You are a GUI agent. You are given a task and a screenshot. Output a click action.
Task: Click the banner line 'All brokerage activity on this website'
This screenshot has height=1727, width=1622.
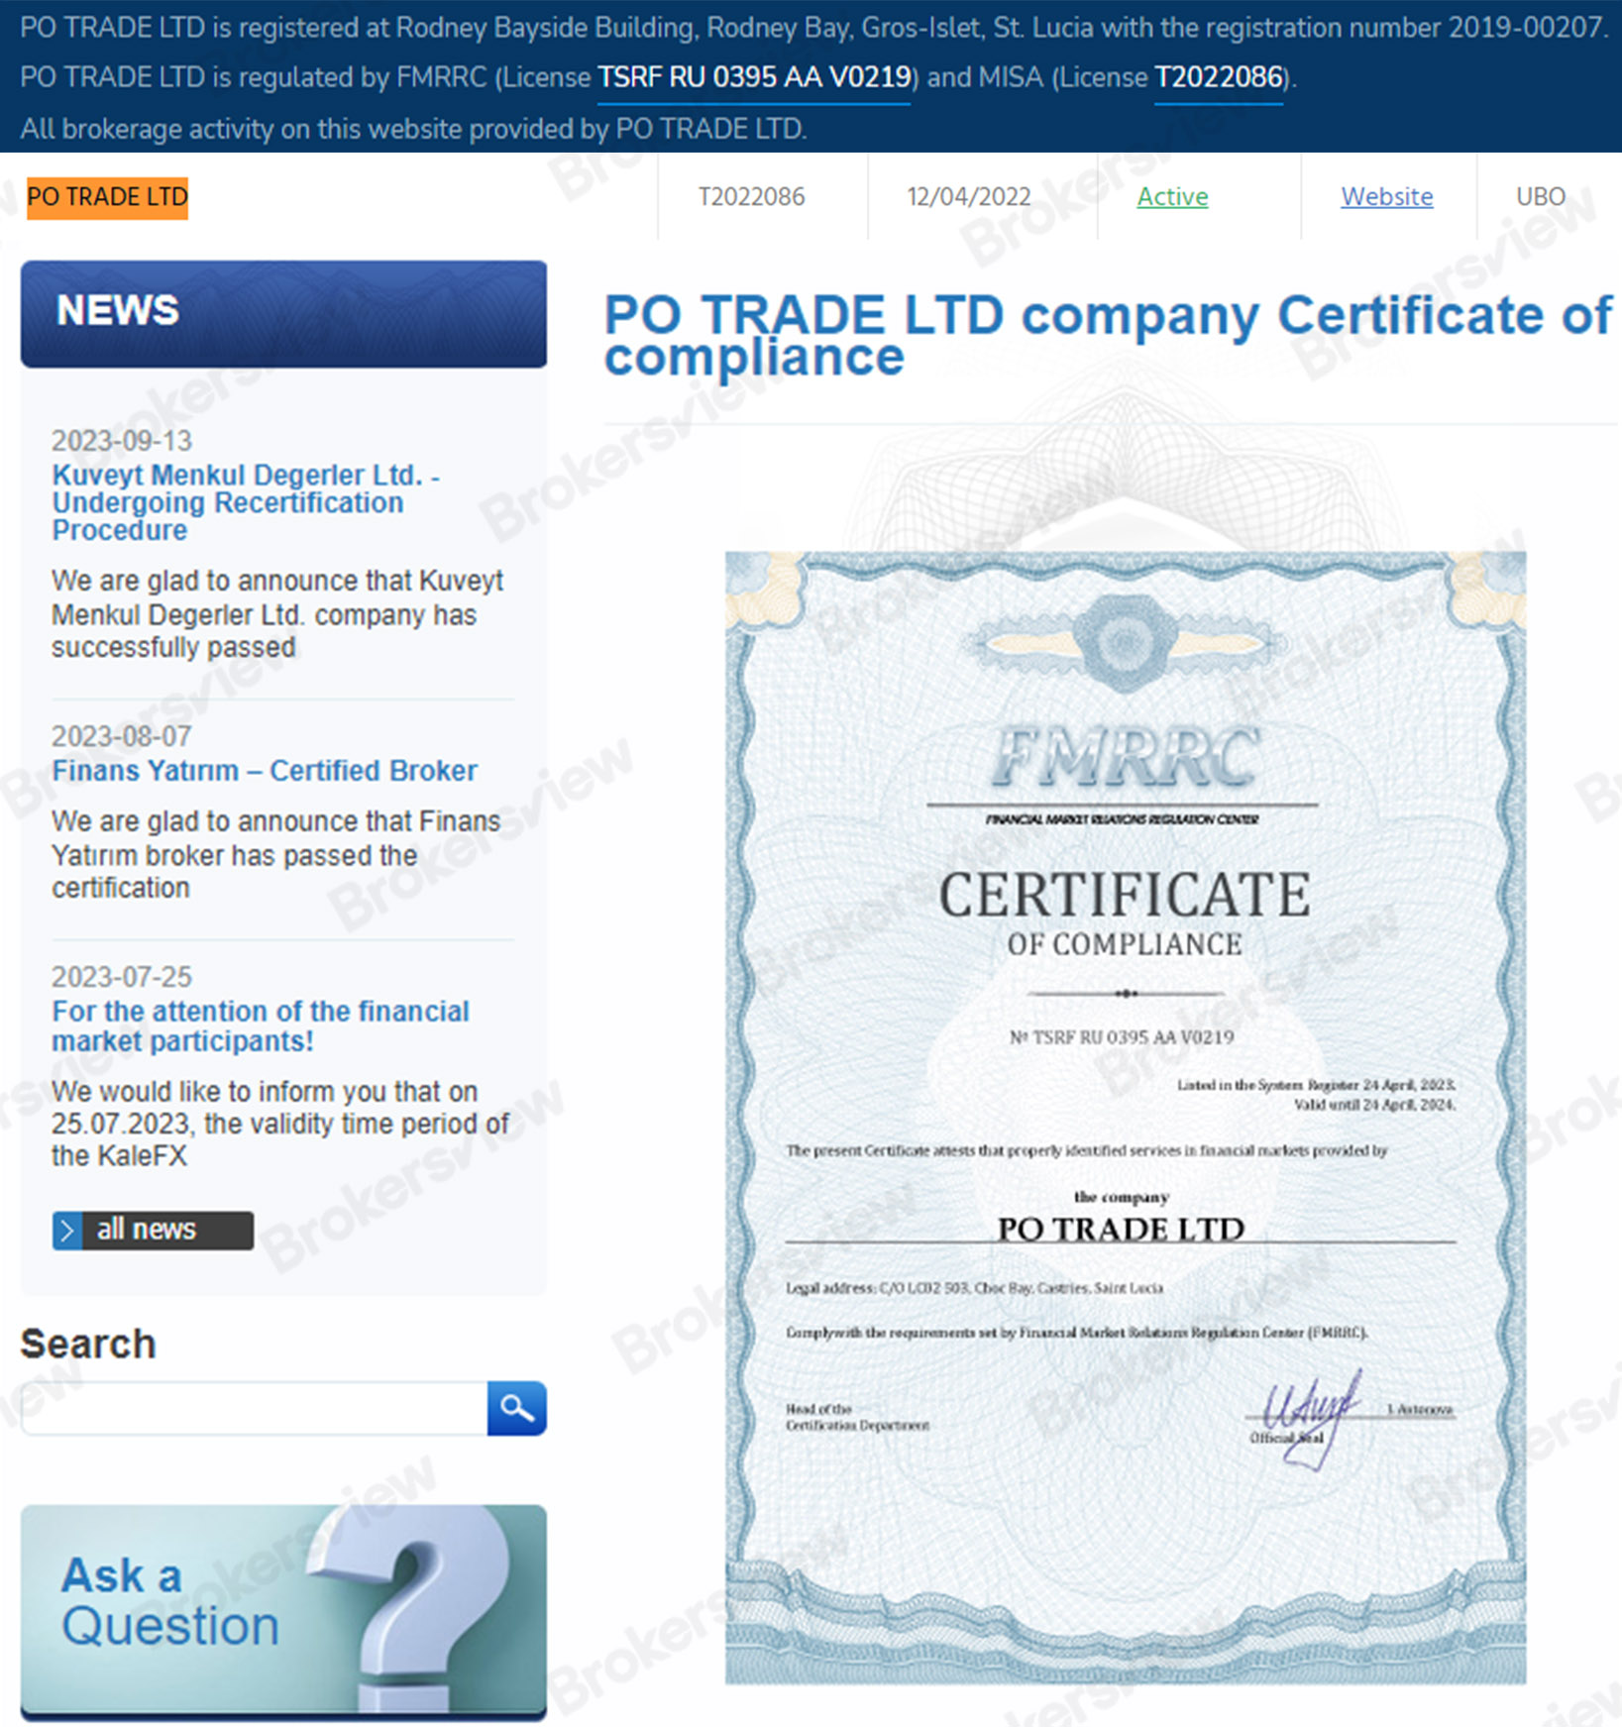413,129
